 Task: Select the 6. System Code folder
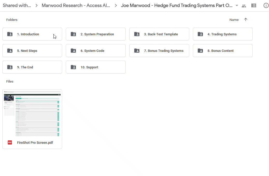pyautogui.click(x=96, y=51)
